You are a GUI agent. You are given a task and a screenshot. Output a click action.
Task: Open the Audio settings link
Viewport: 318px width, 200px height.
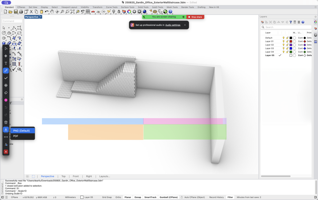173,25
